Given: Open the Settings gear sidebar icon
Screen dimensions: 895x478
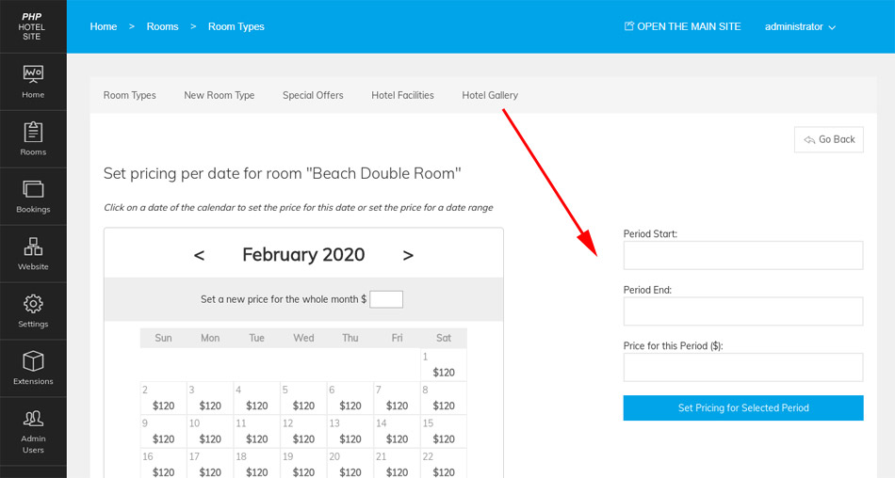Looking at the screenshot, I should click(33, 311).
